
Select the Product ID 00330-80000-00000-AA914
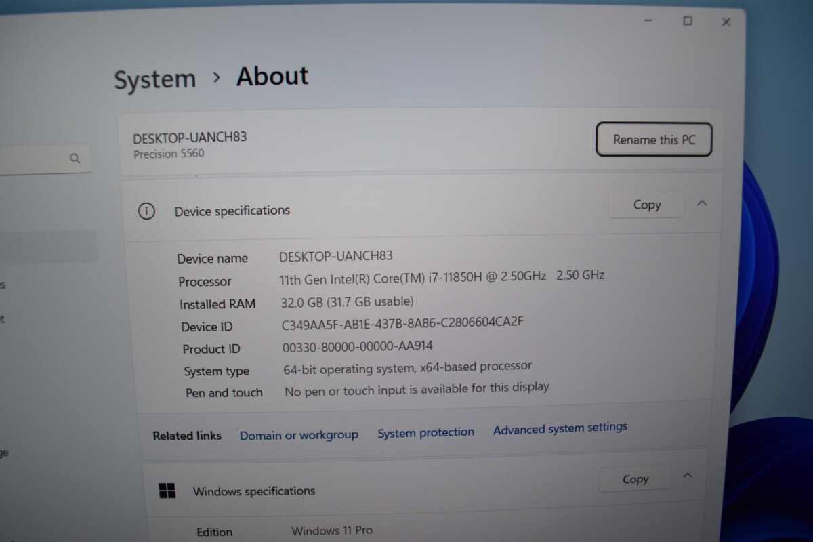point(357,347)
